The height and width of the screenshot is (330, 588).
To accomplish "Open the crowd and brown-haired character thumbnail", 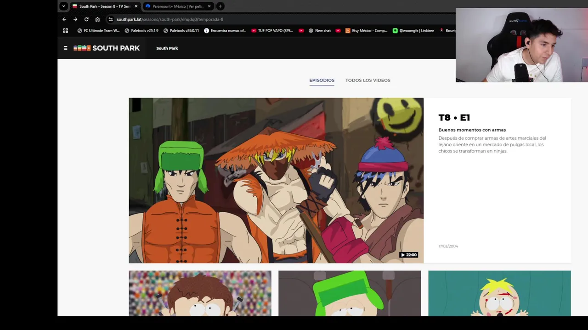I will 200,293.
